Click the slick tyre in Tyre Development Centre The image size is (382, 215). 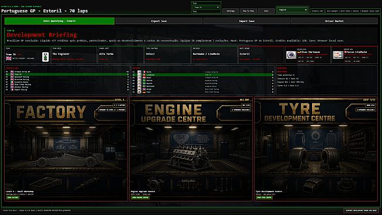[x=299, y=158]
